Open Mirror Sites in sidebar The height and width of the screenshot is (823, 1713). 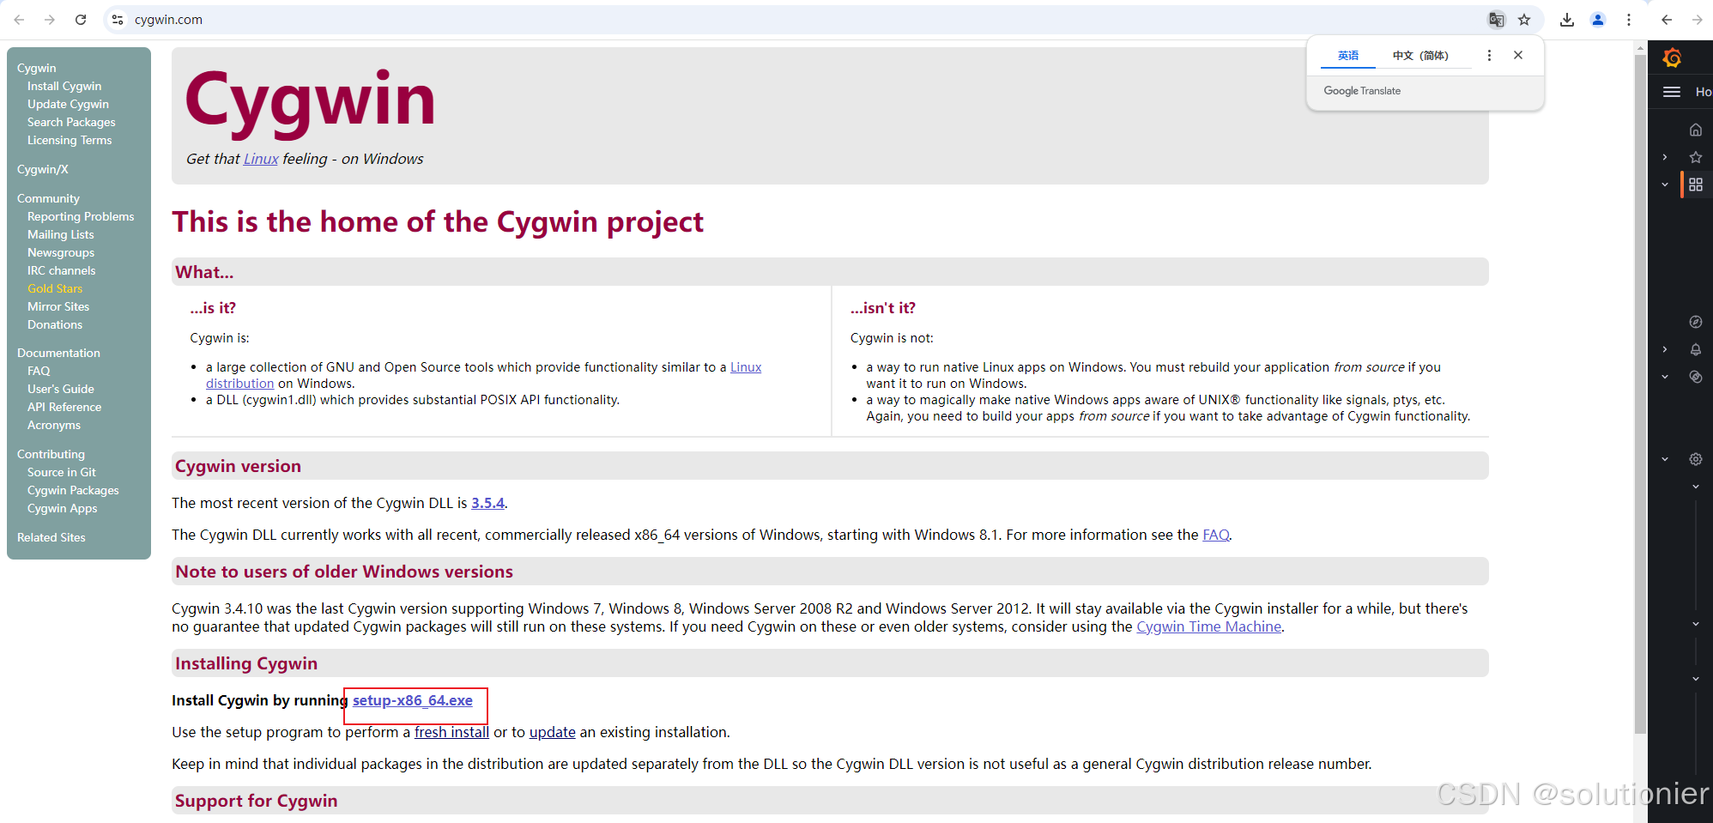58,306
